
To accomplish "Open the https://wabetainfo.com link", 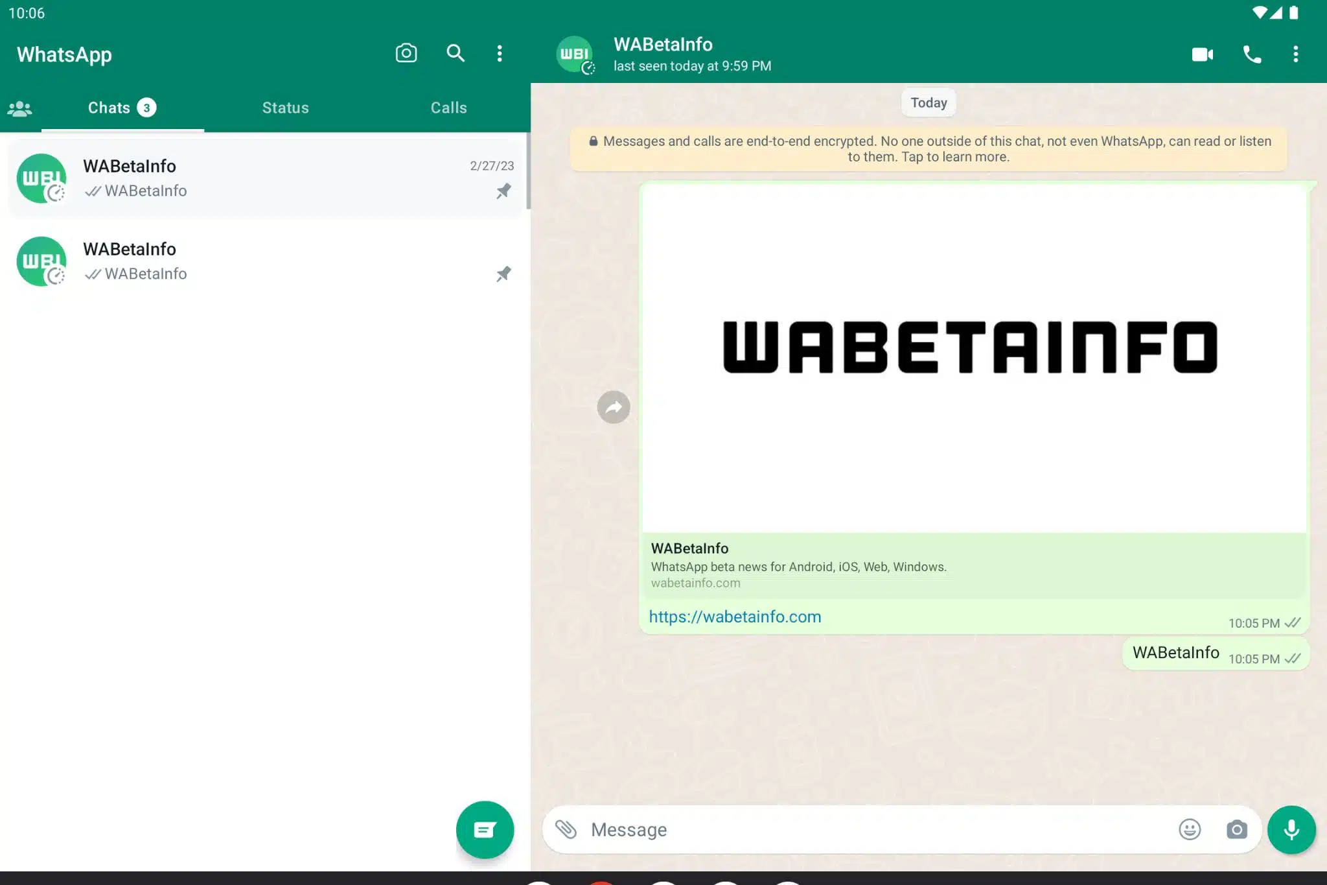I will (x=735, y=617).
